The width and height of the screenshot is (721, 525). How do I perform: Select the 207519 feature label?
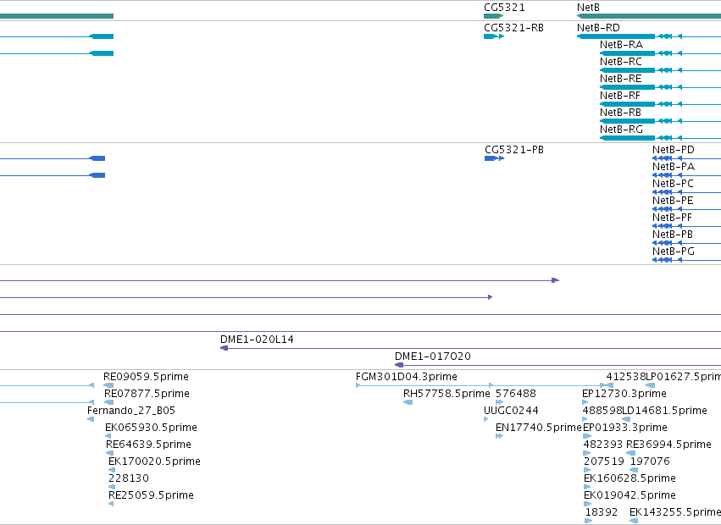tap(604, 462)
